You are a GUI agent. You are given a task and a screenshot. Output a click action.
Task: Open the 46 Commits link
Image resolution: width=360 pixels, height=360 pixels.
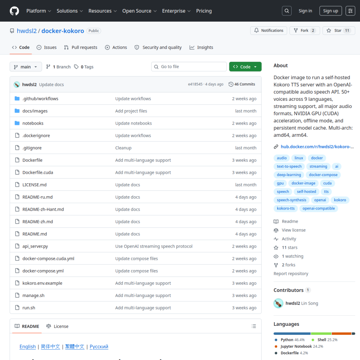pyautogui.click(x=242, y=84)
